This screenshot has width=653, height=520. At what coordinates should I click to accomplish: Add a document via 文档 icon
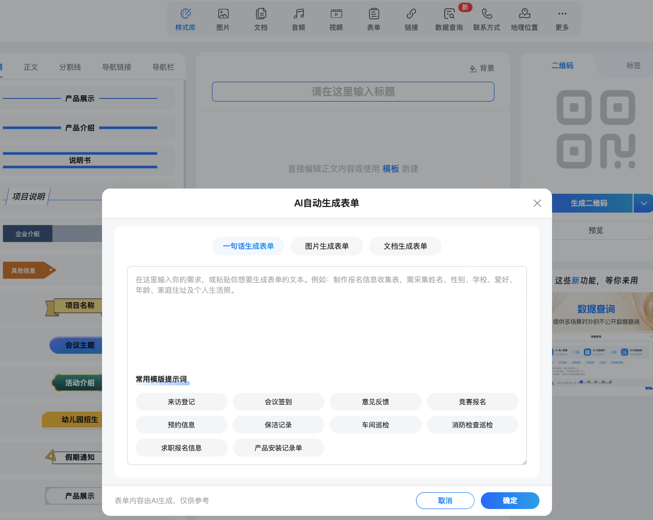(261, 19)
